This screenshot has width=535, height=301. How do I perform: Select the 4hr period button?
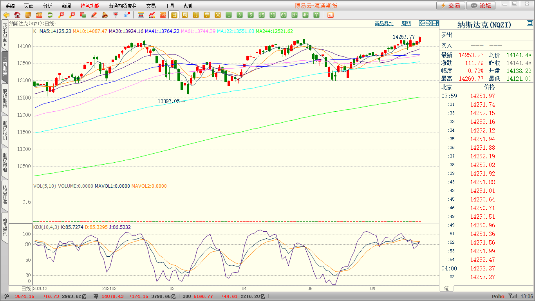coord(305,15)
